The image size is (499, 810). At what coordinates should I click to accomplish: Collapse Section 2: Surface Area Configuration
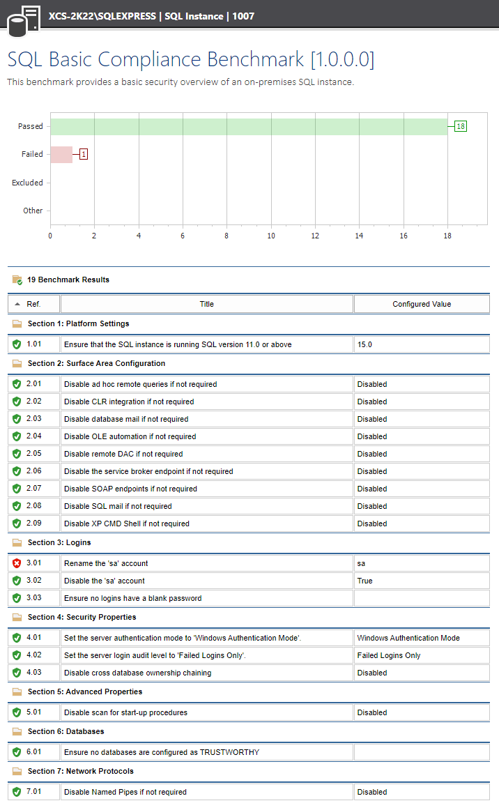96,364
